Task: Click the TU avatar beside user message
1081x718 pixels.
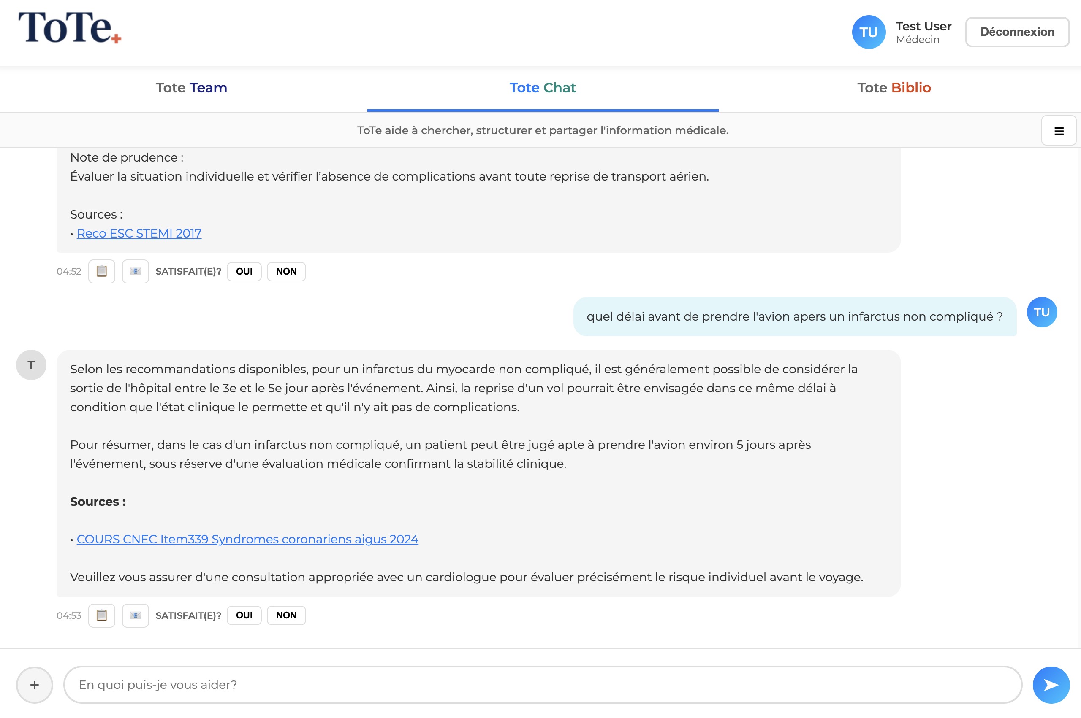Action: [1042, 312]
